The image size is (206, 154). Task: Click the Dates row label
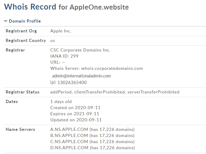point(12,102)
